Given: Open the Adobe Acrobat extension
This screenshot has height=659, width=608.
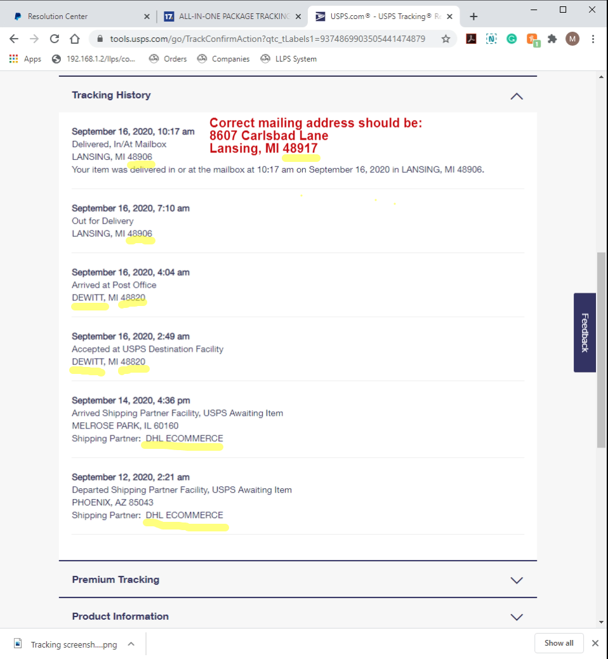Looking at the screenshot, I should click(471, 39).
